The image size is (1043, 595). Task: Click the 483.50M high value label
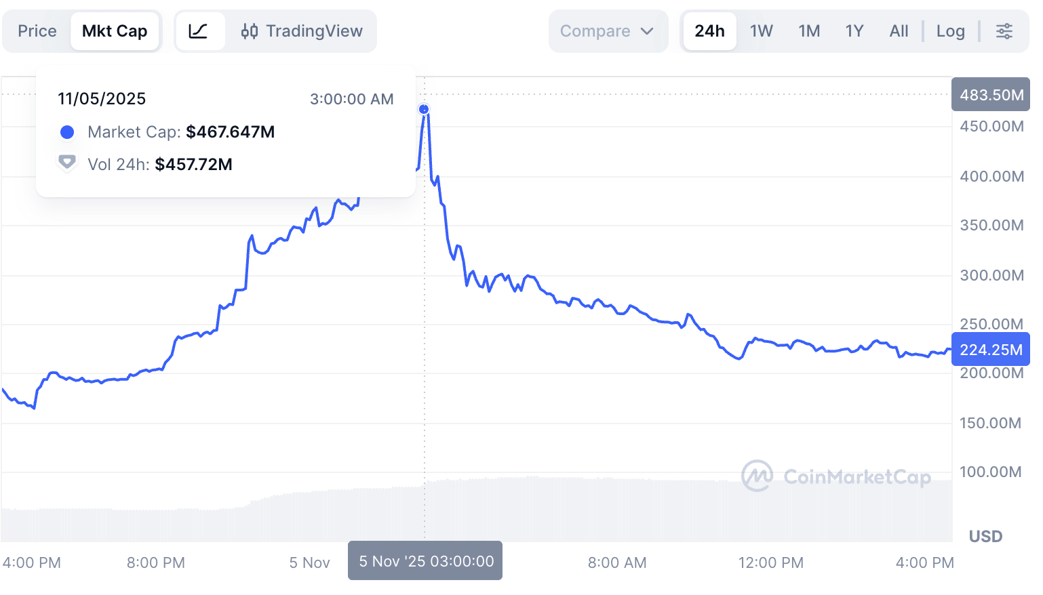[990, 94]
